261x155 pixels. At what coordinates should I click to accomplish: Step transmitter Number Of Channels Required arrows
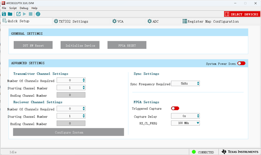(84, 80)
